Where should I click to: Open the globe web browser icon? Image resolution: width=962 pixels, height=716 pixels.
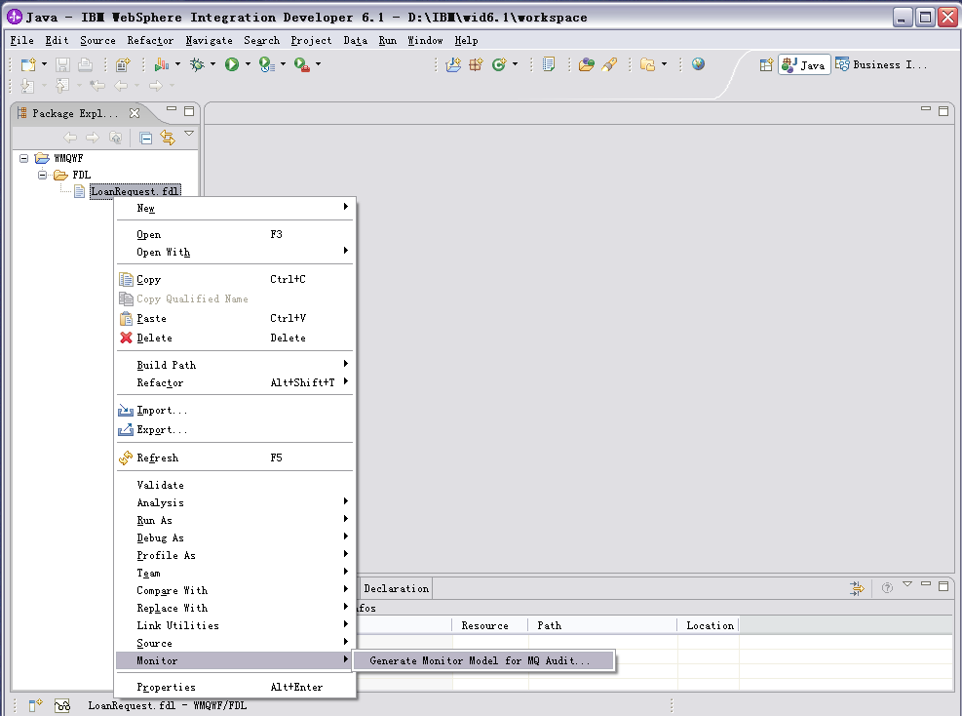click(x=698, y=63)
